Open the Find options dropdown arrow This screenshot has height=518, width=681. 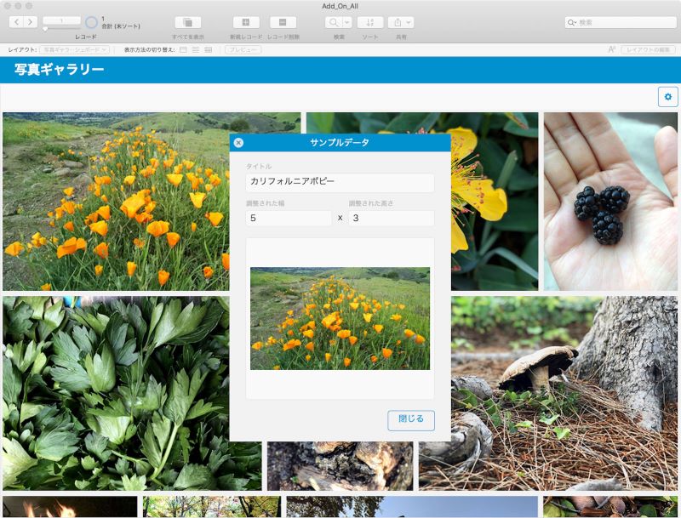(347, 22)
